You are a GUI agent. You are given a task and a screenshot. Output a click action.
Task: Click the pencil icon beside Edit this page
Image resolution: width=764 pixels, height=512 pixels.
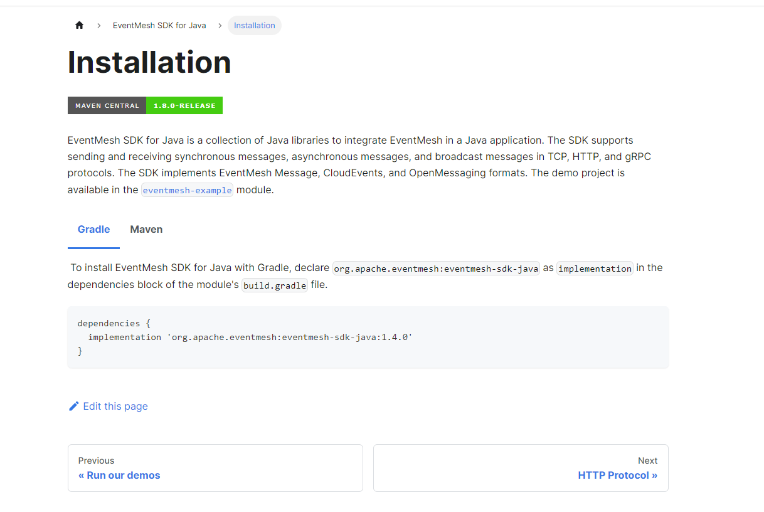[74, 406]
